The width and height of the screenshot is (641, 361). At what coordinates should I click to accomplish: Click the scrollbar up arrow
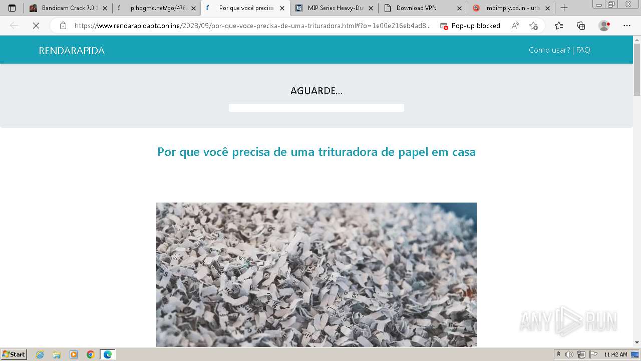tap(637, 40)
